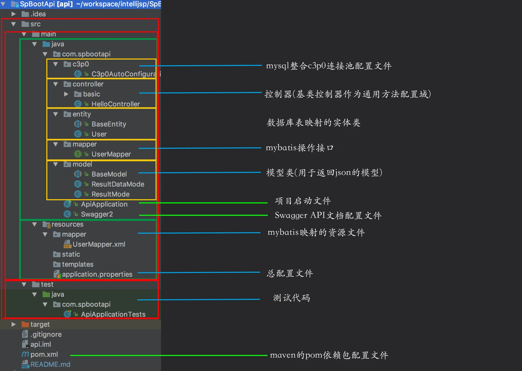The height and width of the screenshot is (371, 522).
Task: Open UserMapper.xml file
Action: click(99, 244)
